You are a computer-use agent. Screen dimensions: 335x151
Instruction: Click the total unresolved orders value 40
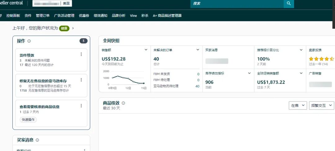coord(156,59)
